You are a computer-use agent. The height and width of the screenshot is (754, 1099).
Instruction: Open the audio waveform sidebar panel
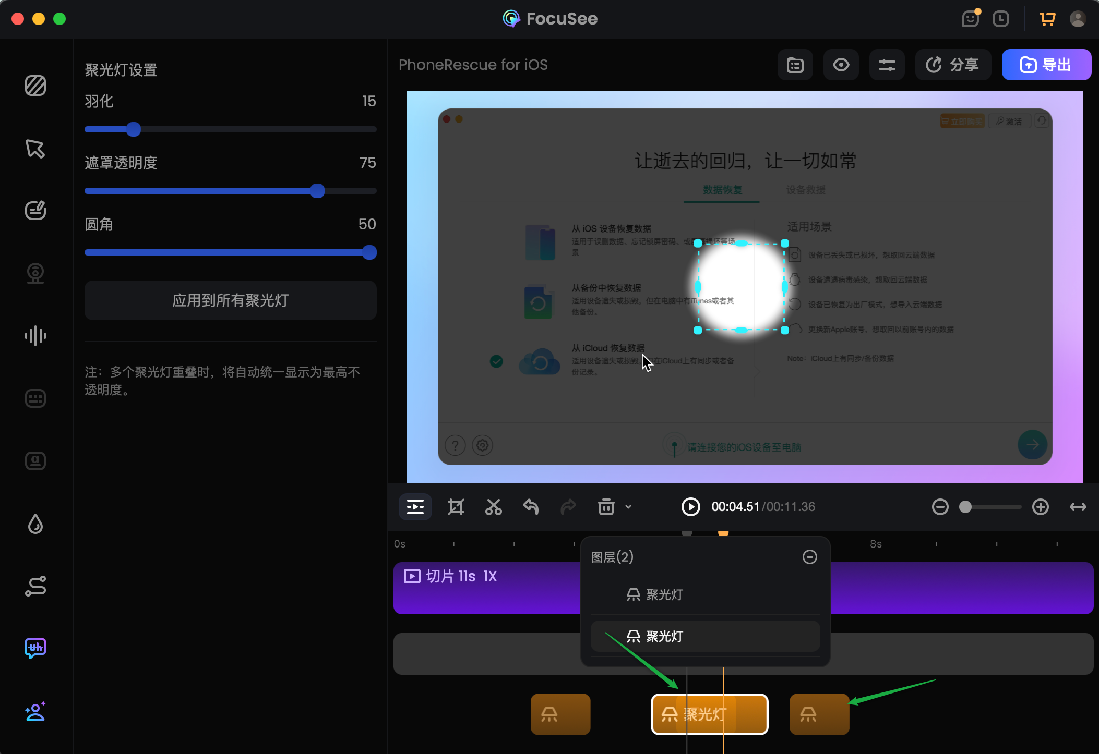coord(35,336)
